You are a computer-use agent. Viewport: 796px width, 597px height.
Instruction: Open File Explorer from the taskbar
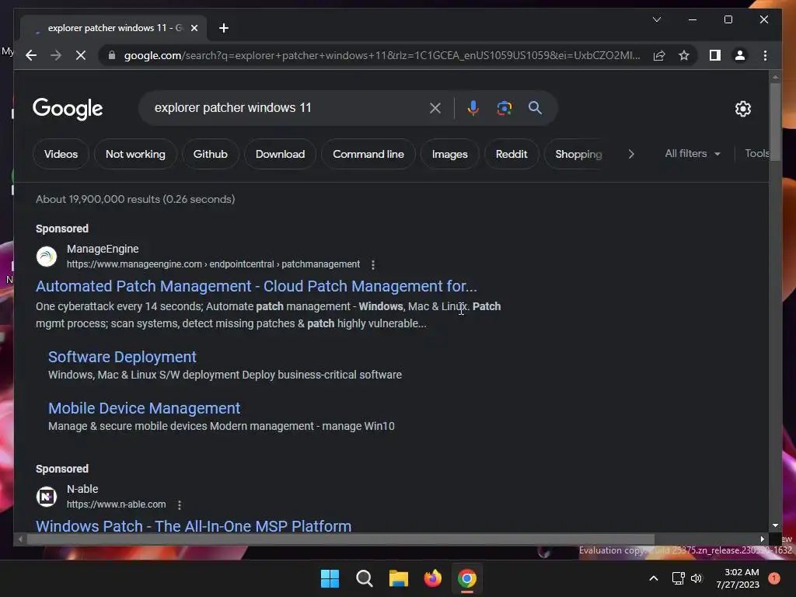[x=399, y=578]
